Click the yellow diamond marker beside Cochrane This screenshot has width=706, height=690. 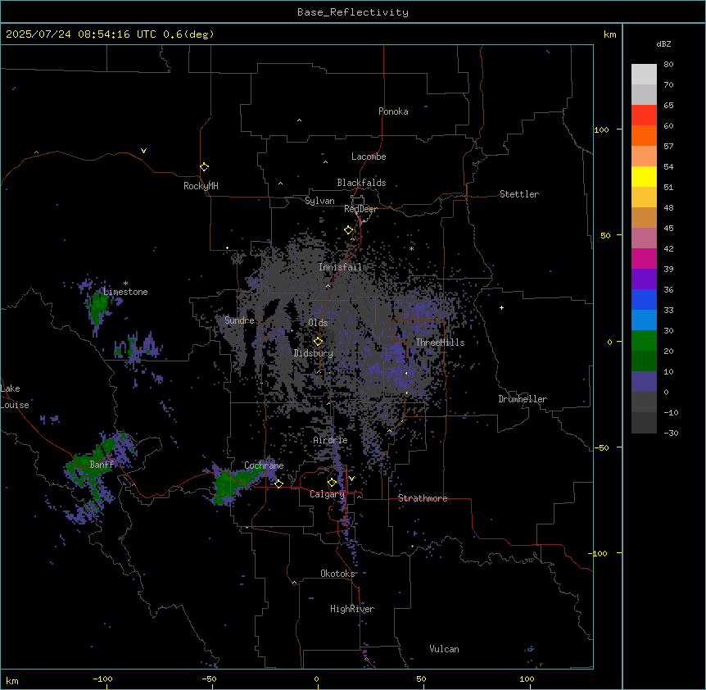point(278,483)
